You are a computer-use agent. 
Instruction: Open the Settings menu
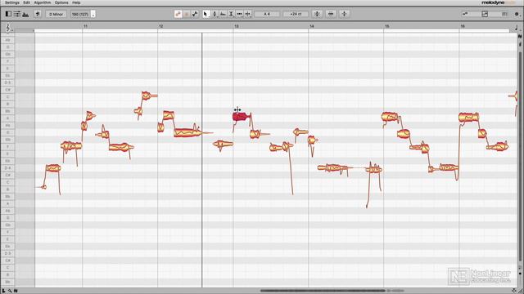point(12,2)
